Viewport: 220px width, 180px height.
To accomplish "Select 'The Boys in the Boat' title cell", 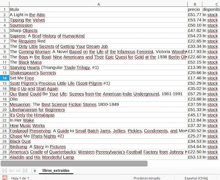I will pyautogui.click(x=98, y=57).
